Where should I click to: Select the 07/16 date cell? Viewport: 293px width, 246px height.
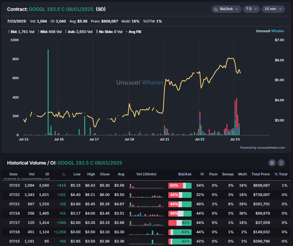coord(15,232)
